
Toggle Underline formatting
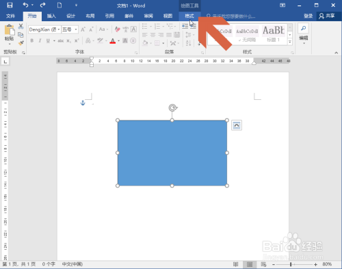tap(48, 41)
